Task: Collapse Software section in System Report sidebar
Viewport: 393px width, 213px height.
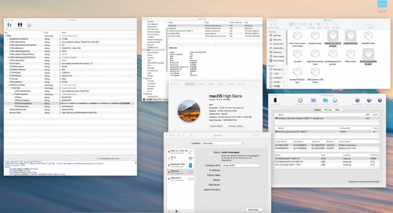Action: click(144, 94)
